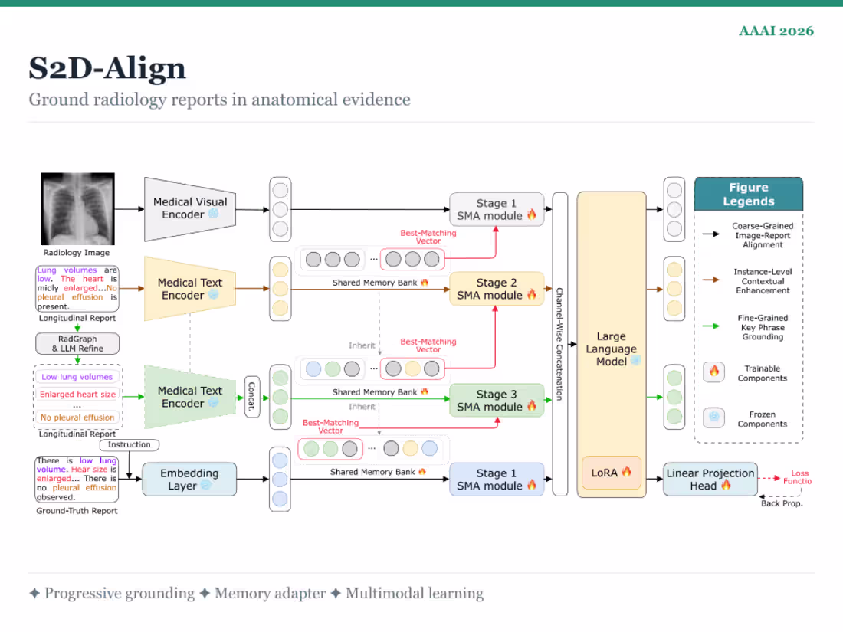Viewport: 843px width, 632px height.
Task: Click the Embedding Layer box
Action: coord(189,480)
